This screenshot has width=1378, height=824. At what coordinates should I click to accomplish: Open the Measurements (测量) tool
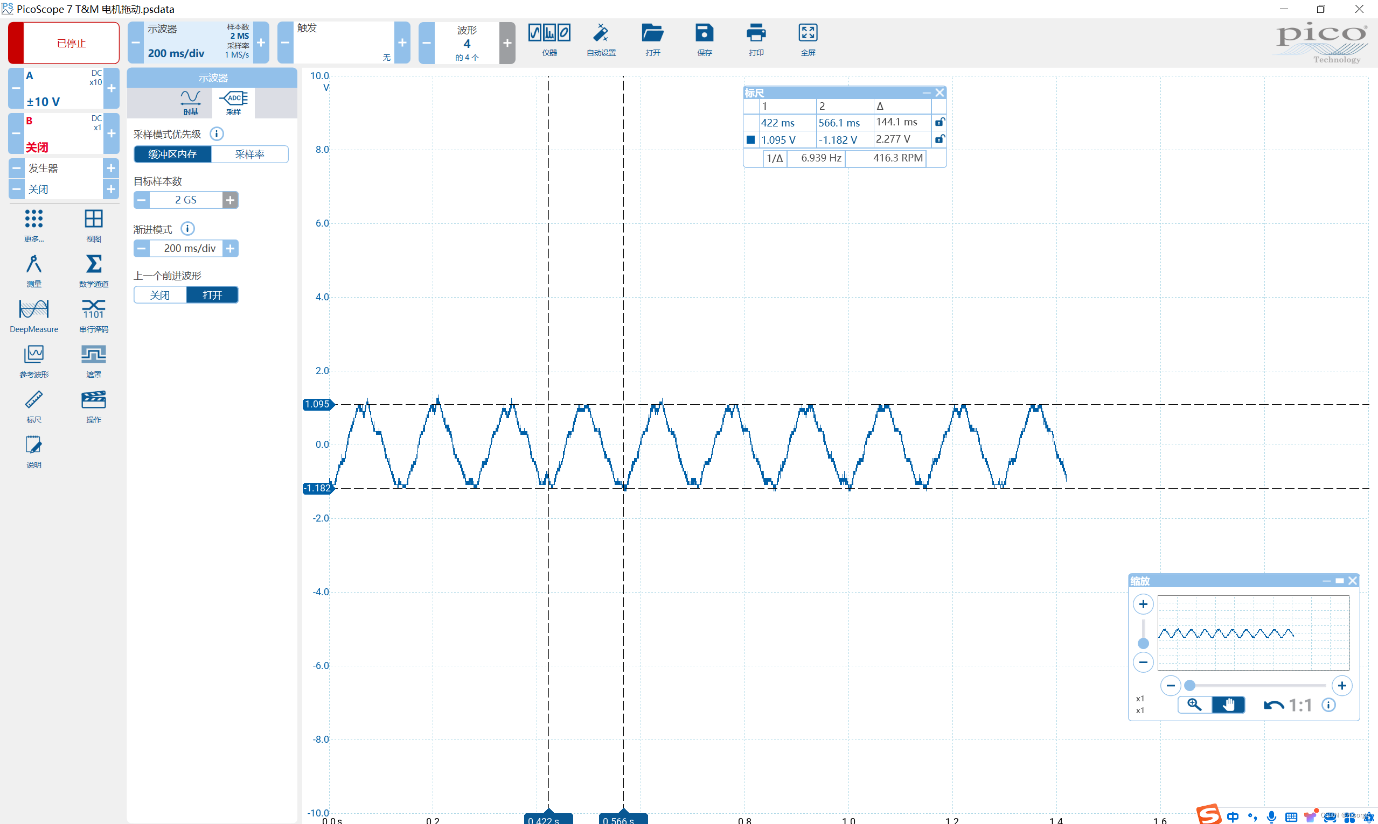click(x=33, y=265)
